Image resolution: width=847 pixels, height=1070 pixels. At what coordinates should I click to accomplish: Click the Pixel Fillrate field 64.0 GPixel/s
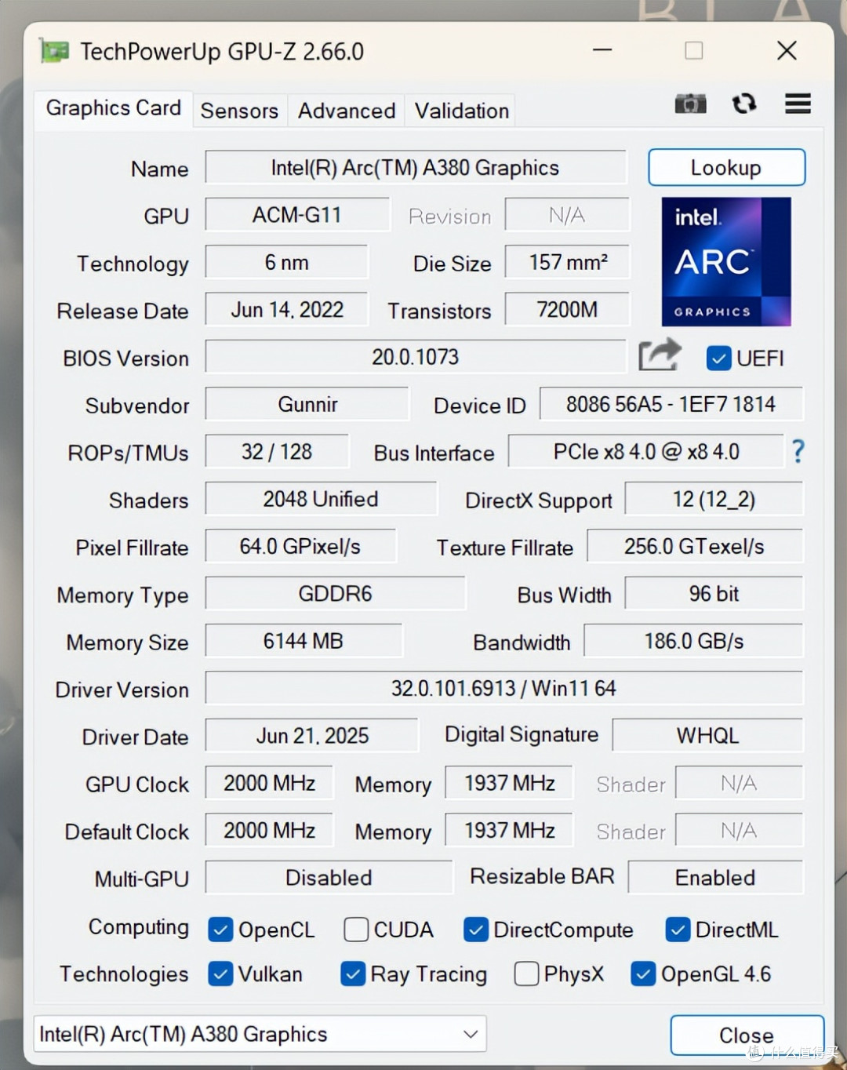click(x=300, y=546)
